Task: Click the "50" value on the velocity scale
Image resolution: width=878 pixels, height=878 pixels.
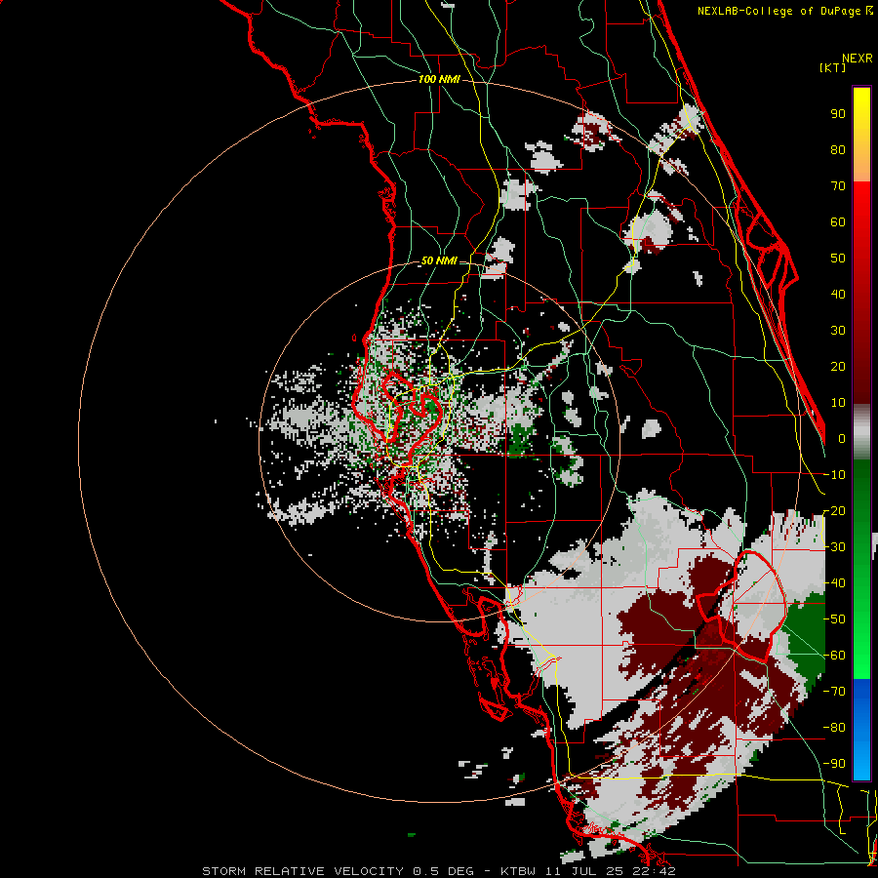Action: click(x=838, y=259)
